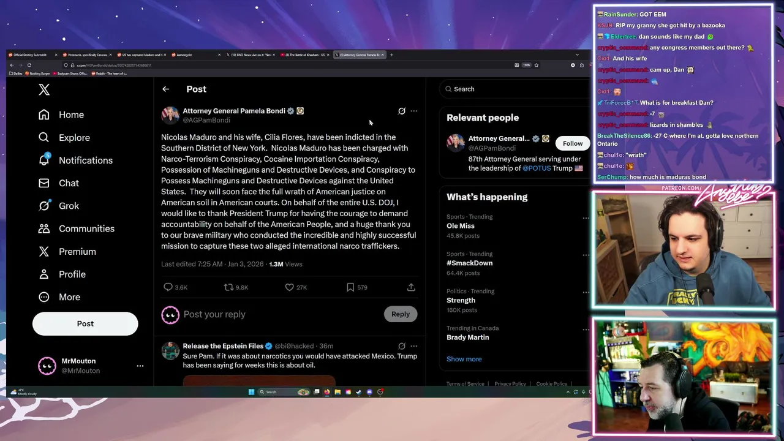Open the Windows Start menu
The height and width of the screenshot is (441, 784).
click(x=251, y=392)
